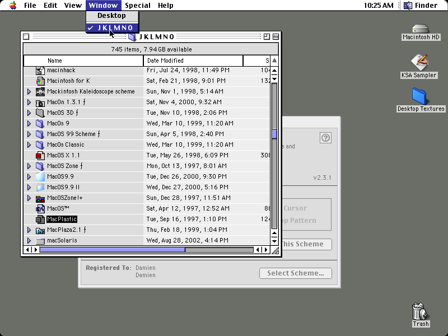This screenshot has width=448, height=336.
Task: Expand the Mackintosh Kaleidoscope scheme folder
Action: click(x=29, y=92)
